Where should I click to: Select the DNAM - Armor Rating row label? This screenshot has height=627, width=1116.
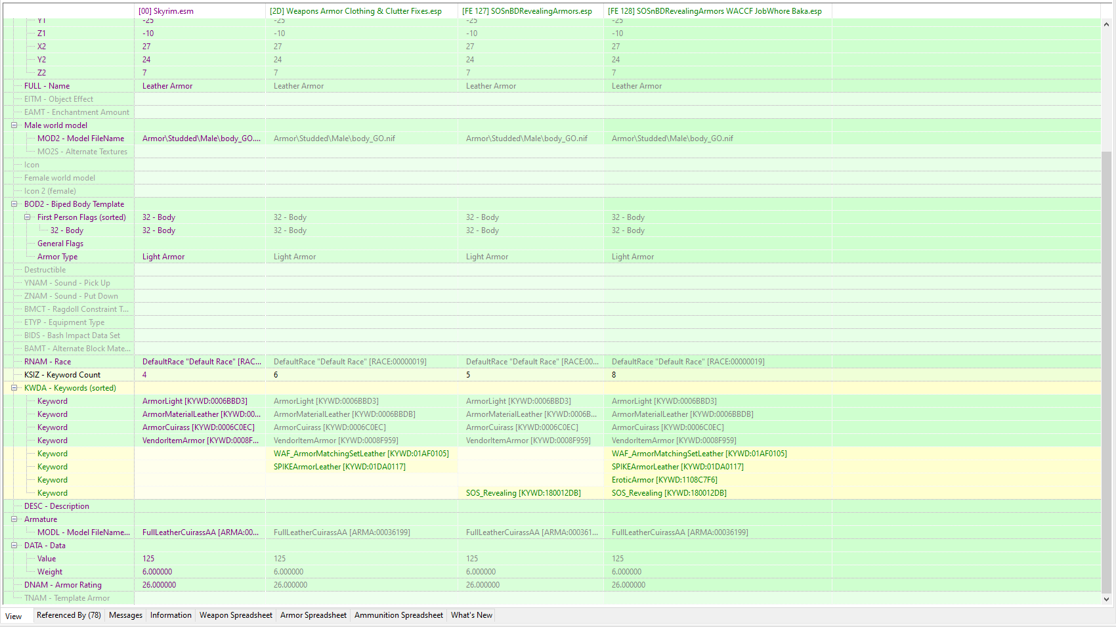click(x=63, y=585)
